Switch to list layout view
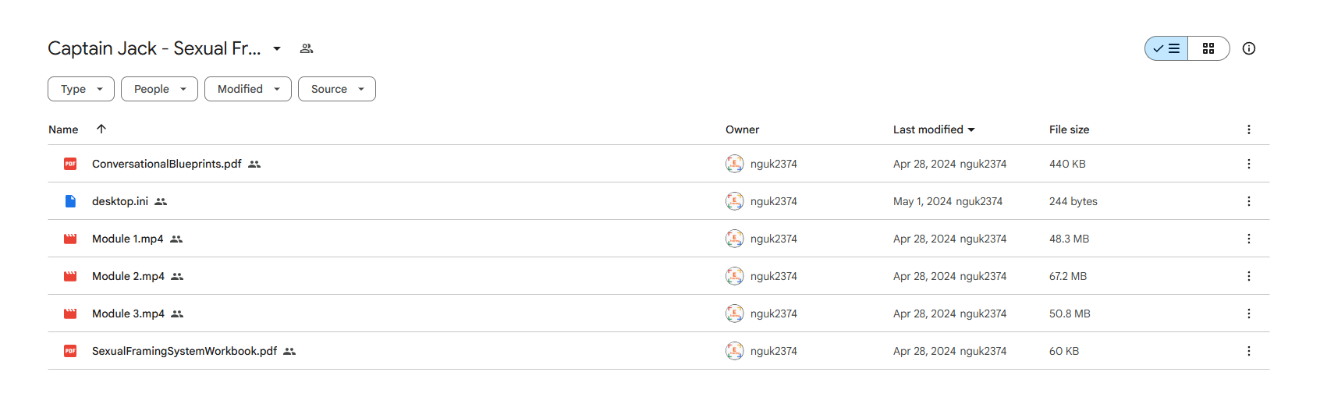Screen dimensions: 1320x418 (x=1166, y=48)
